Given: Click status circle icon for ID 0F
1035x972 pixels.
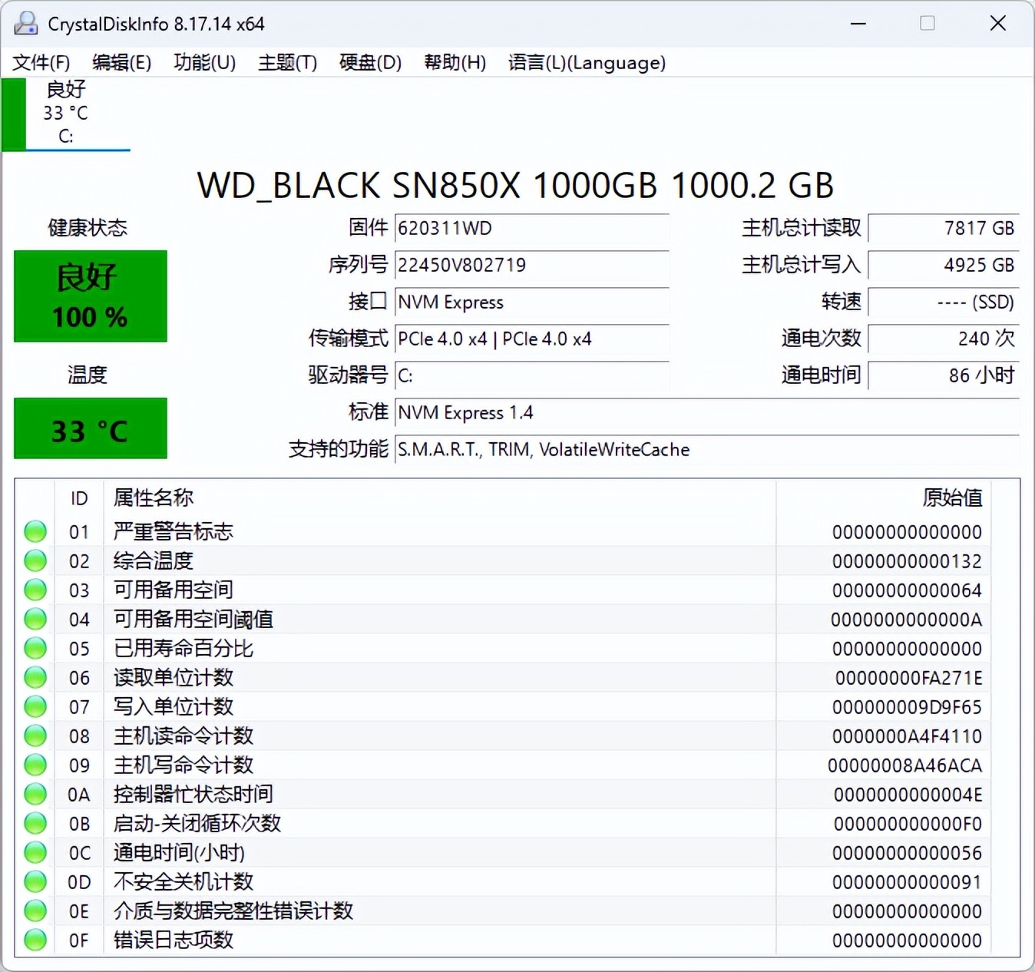Looking at the screenshot, I should [35, 940].
